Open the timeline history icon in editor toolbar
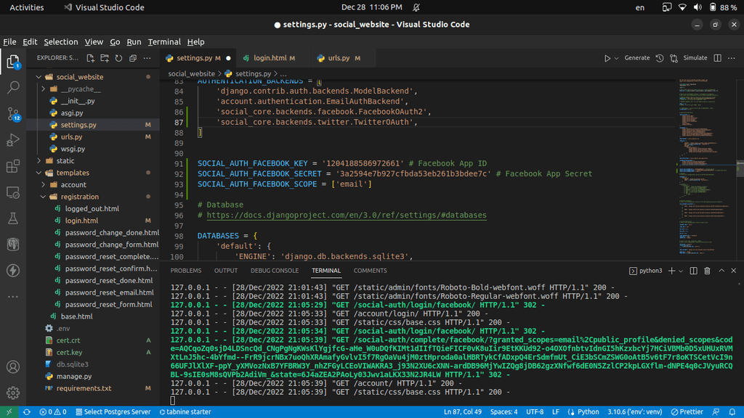Viewport: 744px width, 418px height. point(660,58)
